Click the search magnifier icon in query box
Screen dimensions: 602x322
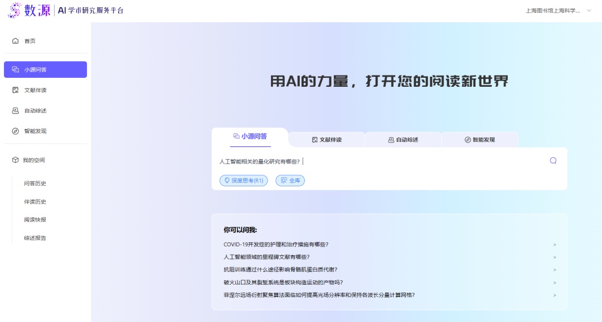click(553, 161)
